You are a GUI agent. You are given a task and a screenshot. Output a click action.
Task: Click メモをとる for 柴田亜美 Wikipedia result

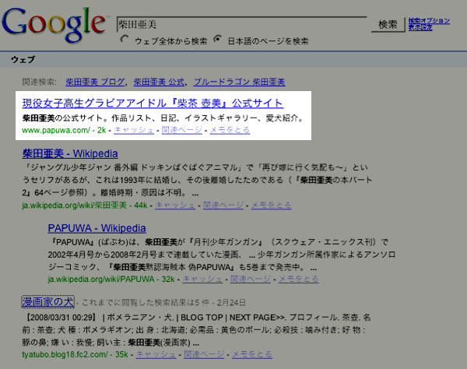[272, 206]
